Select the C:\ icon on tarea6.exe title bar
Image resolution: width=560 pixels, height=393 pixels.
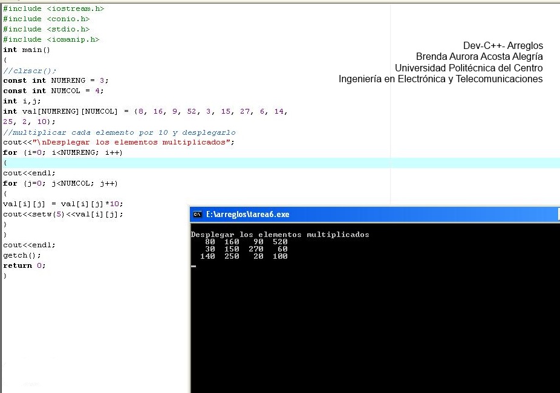click(x=197, y=214)
